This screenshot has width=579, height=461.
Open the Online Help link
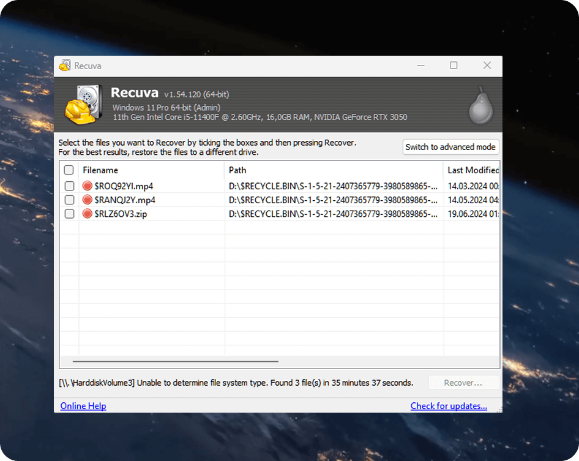[x=83, y=406]
